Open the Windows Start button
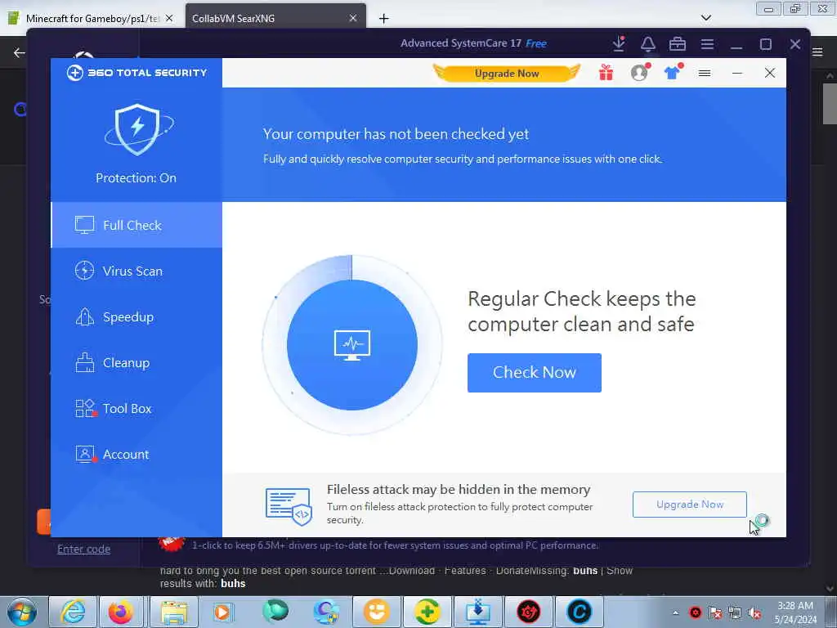Image resolution: width=837 pixels, height=628 pixels. [x=22, y=612]
